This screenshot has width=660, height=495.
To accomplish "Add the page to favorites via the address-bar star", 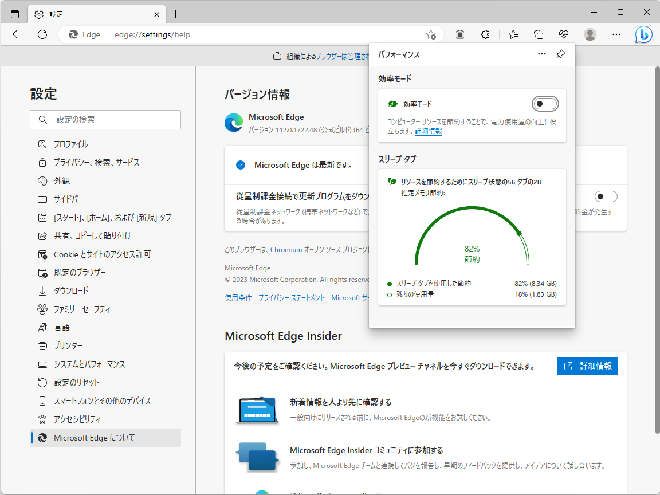I will (431, 34).
